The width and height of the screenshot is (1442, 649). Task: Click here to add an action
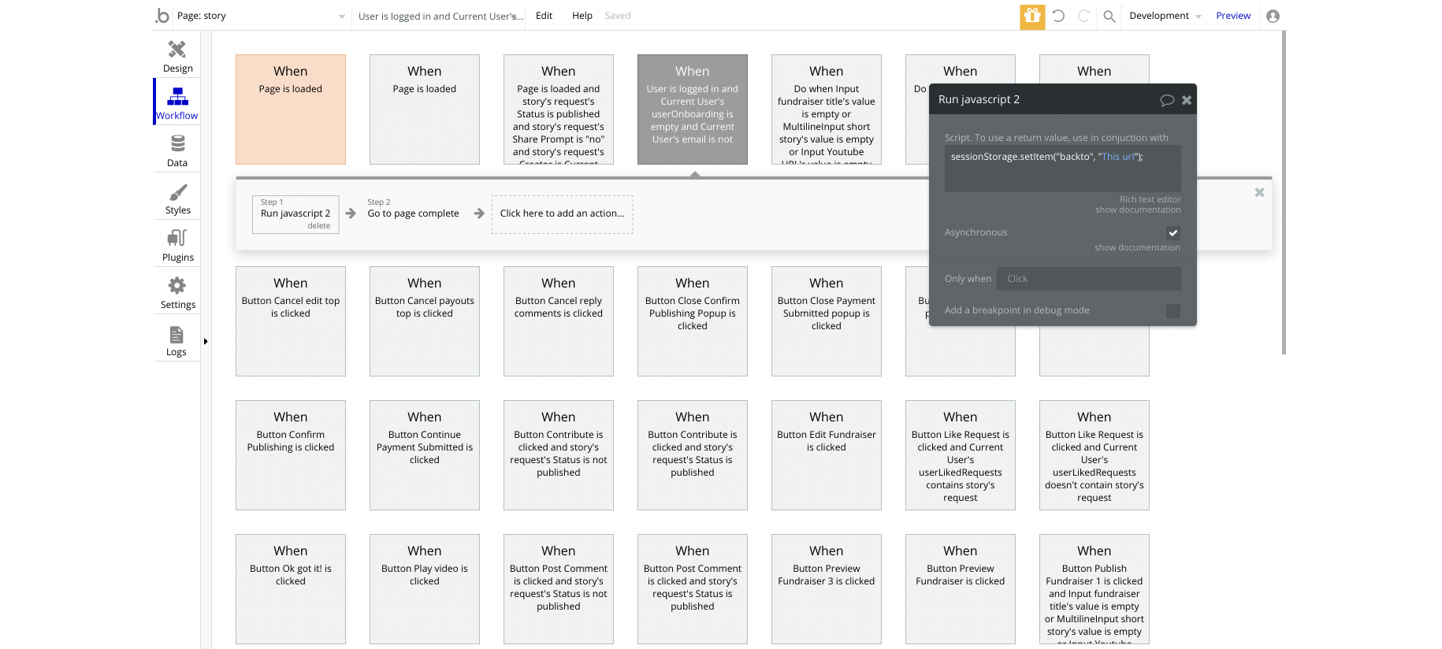pyautogui.click(x=562, y=213)
